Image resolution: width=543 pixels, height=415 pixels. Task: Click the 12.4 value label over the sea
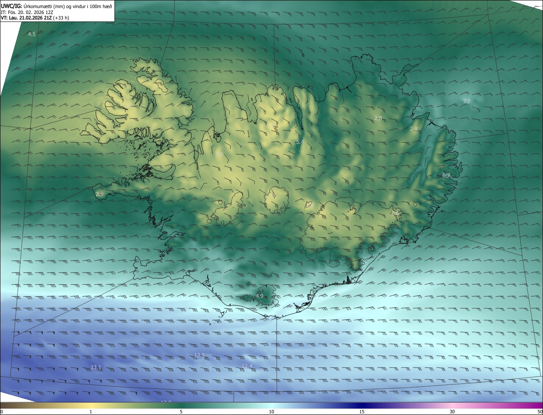pos(247,366)
